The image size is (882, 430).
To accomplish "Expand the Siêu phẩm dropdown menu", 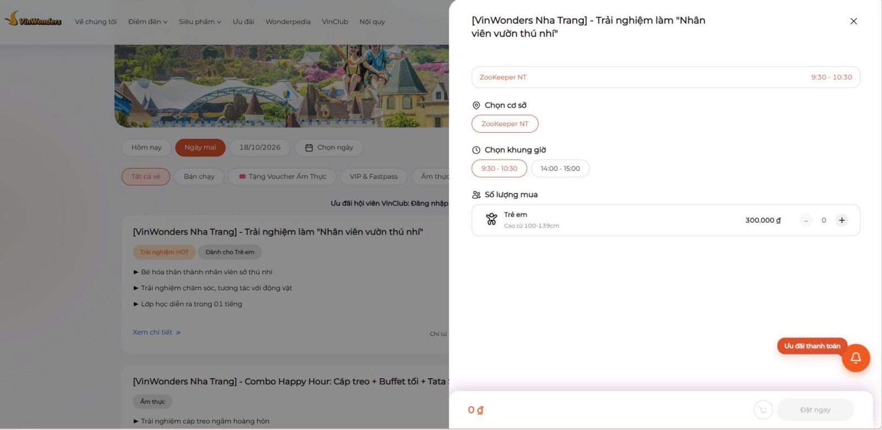I will tap(200, 22).
